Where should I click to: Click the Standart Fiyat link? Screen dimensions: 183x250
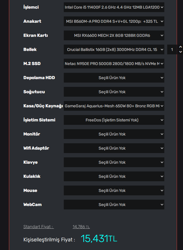coord(38,227)
